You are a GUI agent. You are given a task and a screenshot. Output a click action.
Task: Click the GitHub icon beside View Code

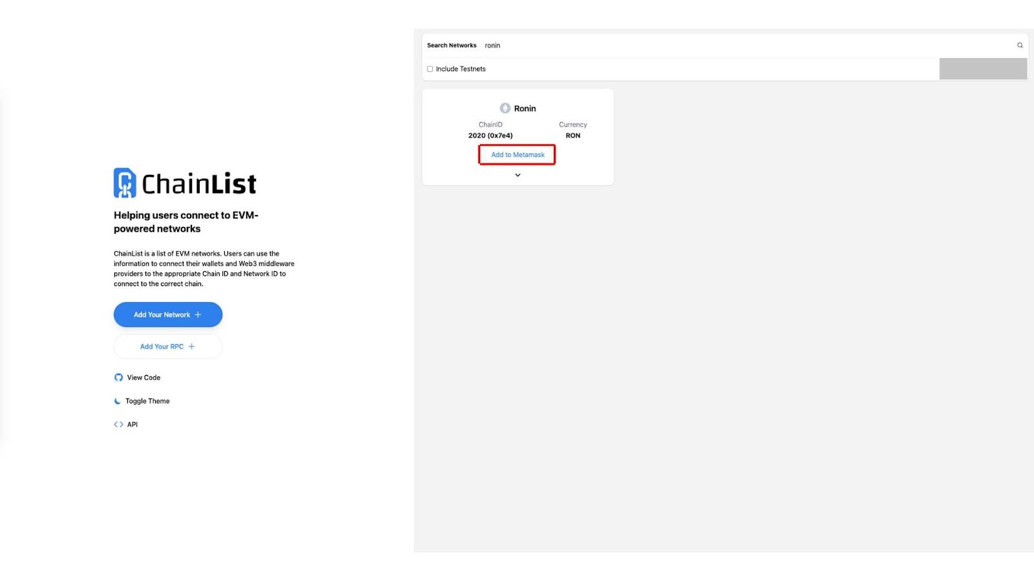(118, 378)
